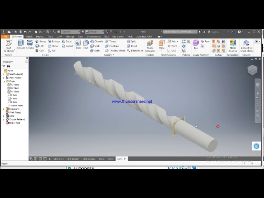The width and height of the screenshot is (264, 198).
Task: Select End of Part marker in browser
Action: click(13, 123)
